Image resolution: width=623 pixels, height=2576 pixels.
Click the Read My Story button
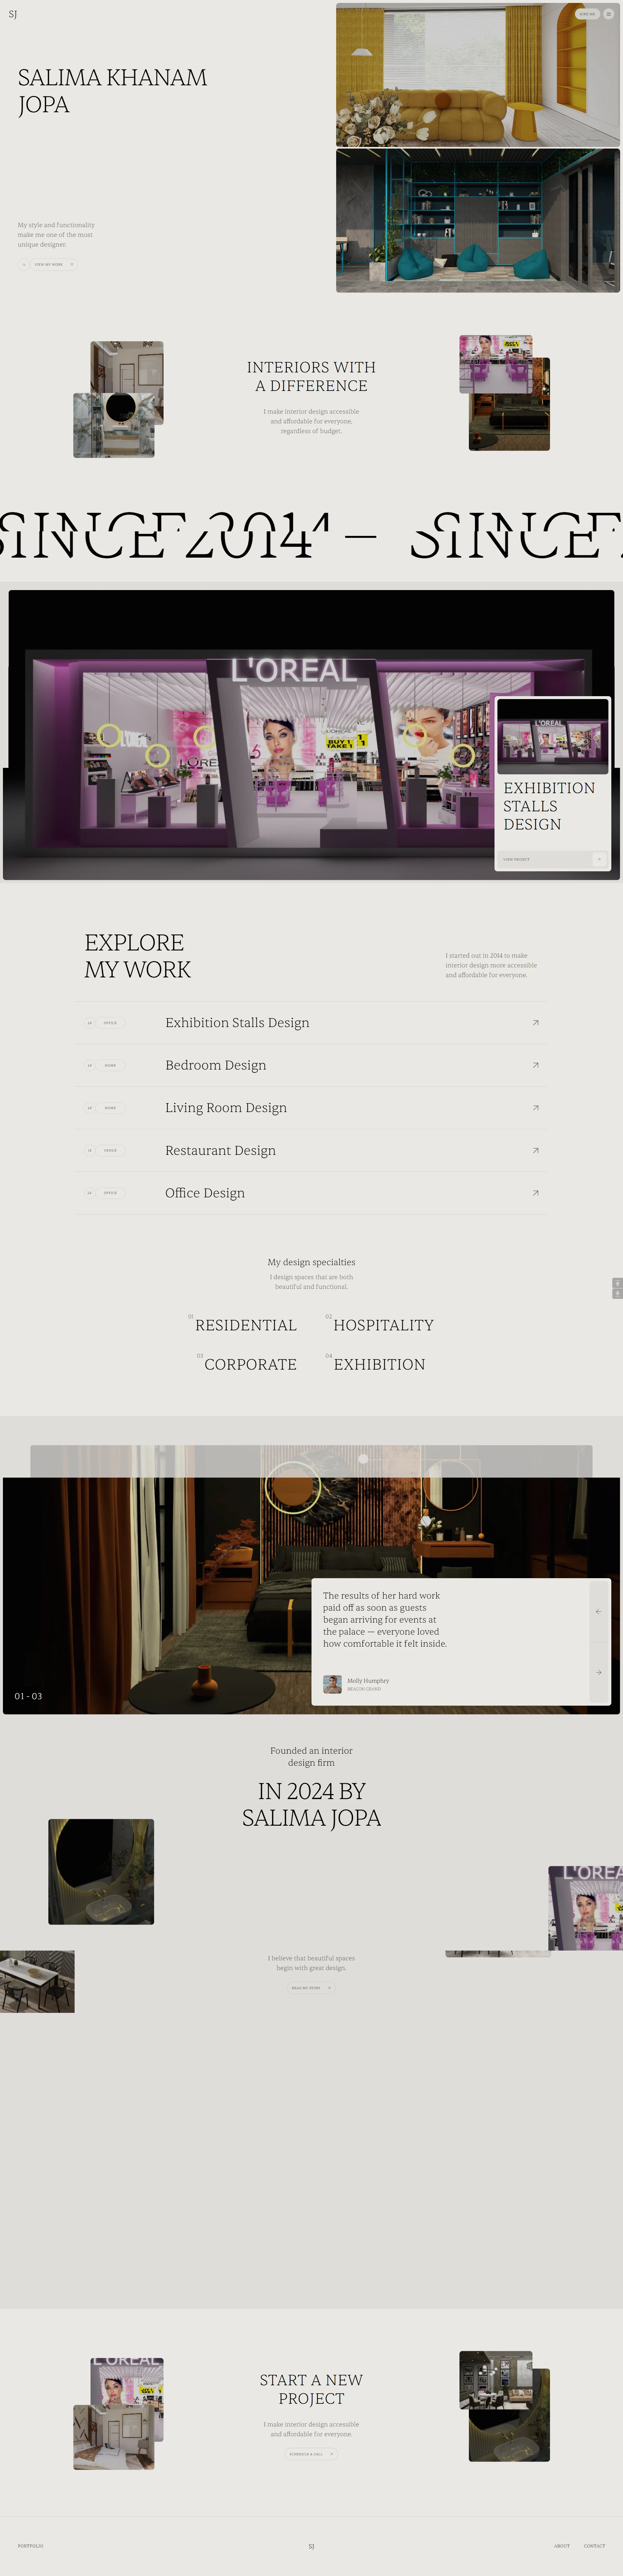pos(311,1988)
